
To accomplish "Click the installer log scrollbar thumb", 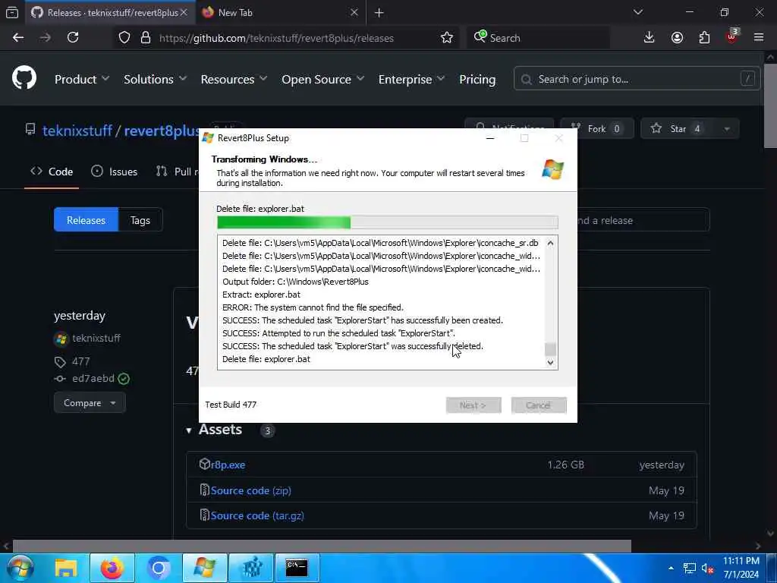I will [550, 349].
